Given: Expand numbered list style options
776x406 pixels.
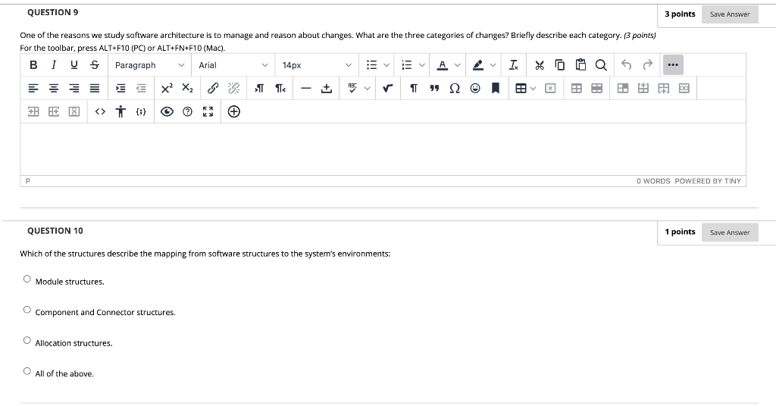Looking at the screenshot, I should point(421,65).
